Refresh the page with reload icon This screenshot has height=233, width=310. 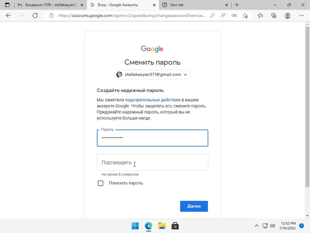coord(35,15)
